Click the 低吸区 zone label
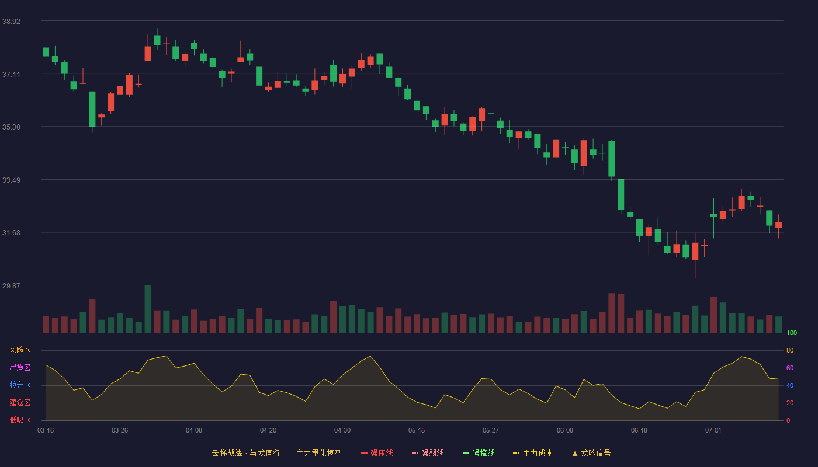Screen dimensions: 818x467 pos(20,420)
